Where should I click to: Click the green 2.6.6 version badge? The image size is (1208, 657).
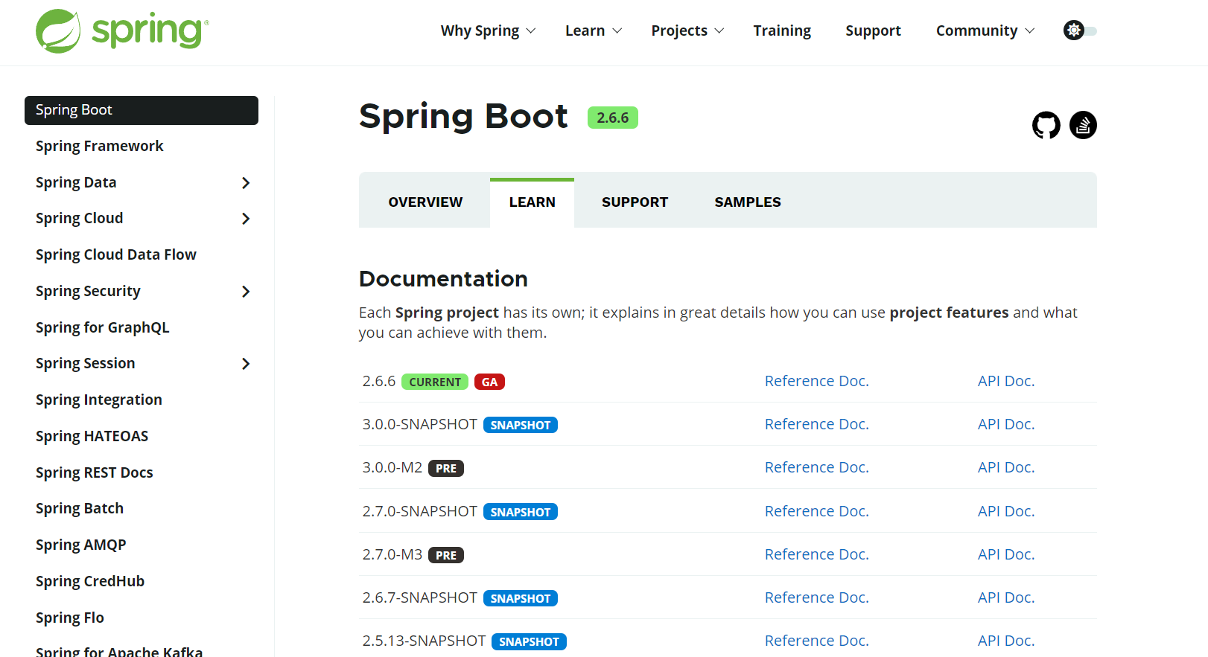613,118
